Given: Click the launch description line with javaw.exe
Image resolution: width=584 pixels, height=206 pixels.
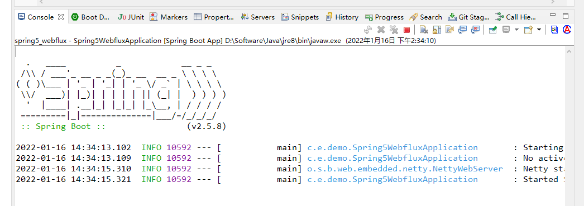Looking at the screenshot, I should pos(226,40).
